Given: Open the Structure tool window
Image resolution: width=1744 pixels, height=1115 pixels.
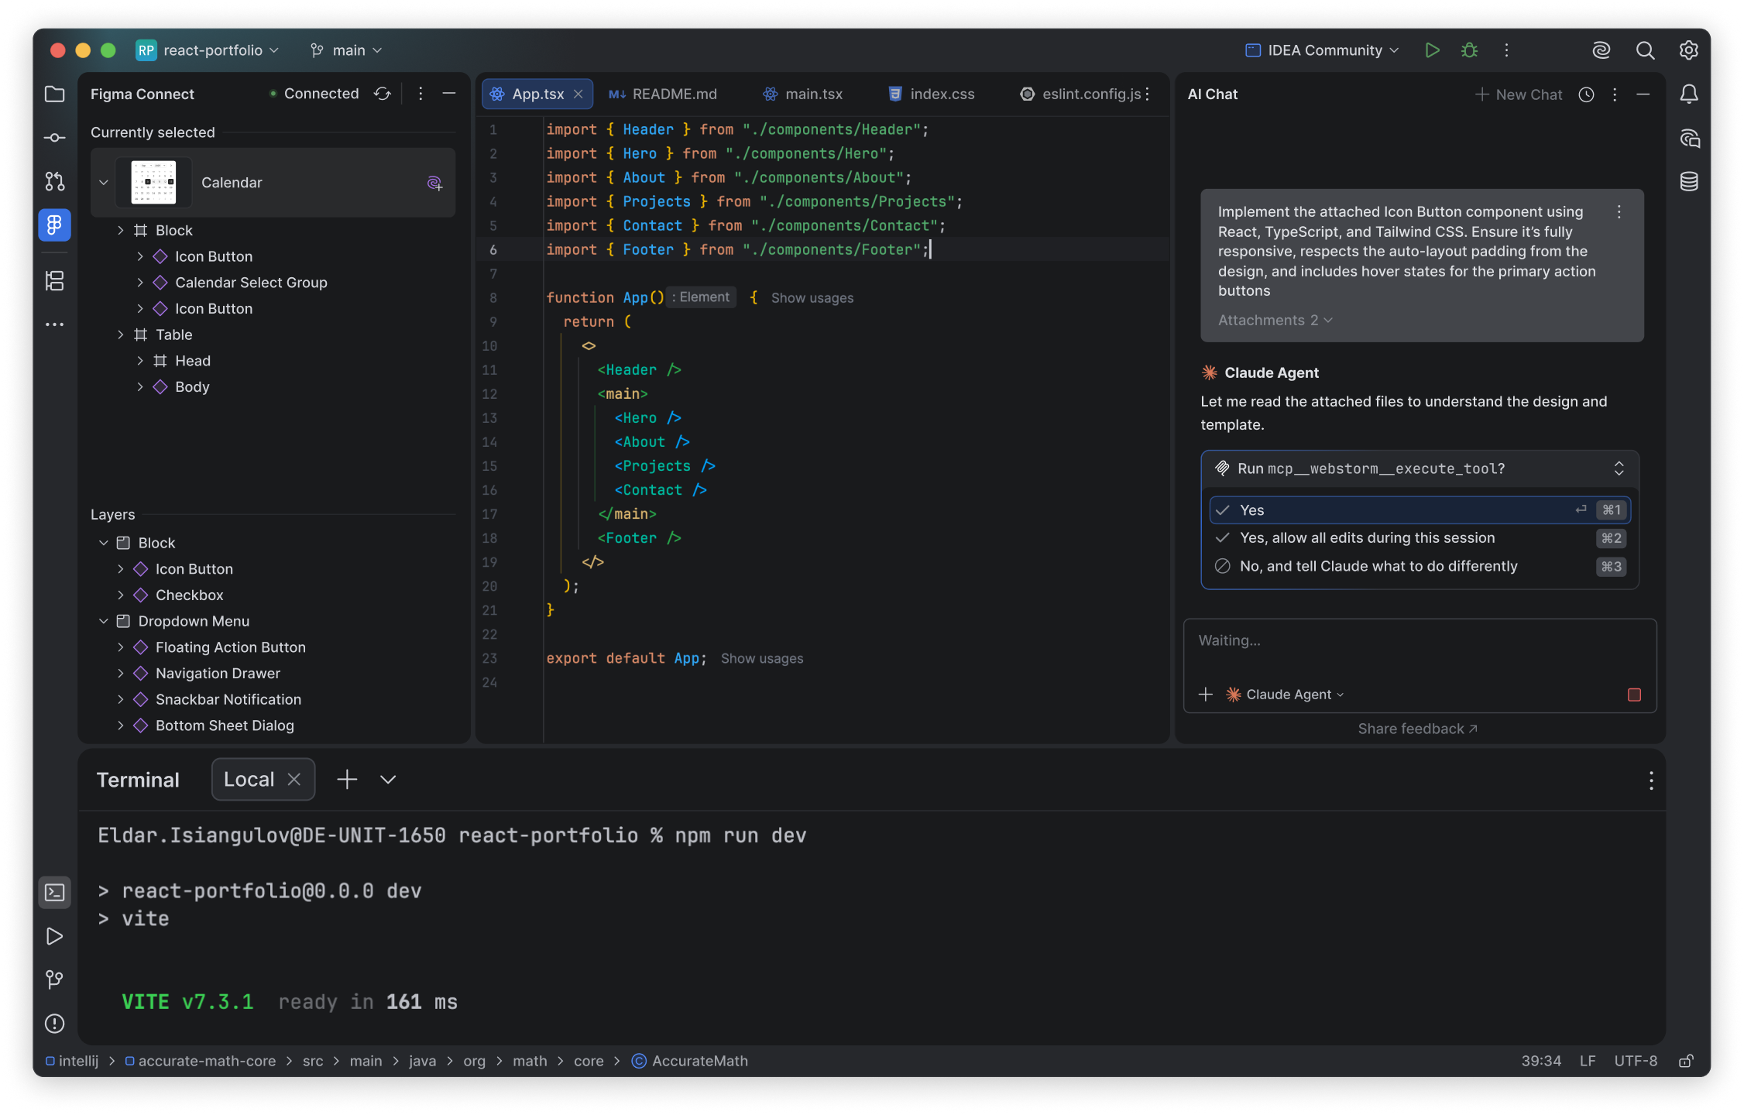Looking at the screenshot, I should [54, 280].
